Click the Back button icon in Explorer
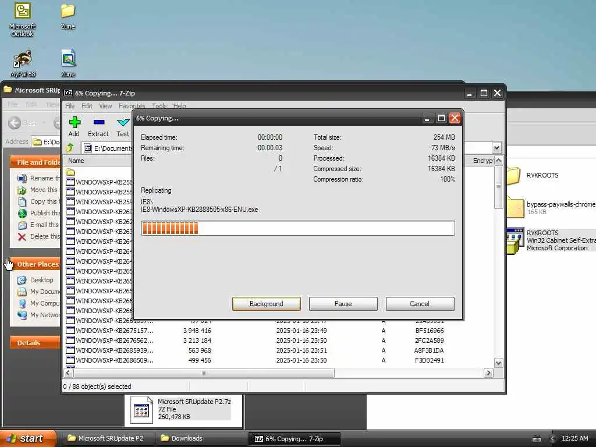 (15, 123)
